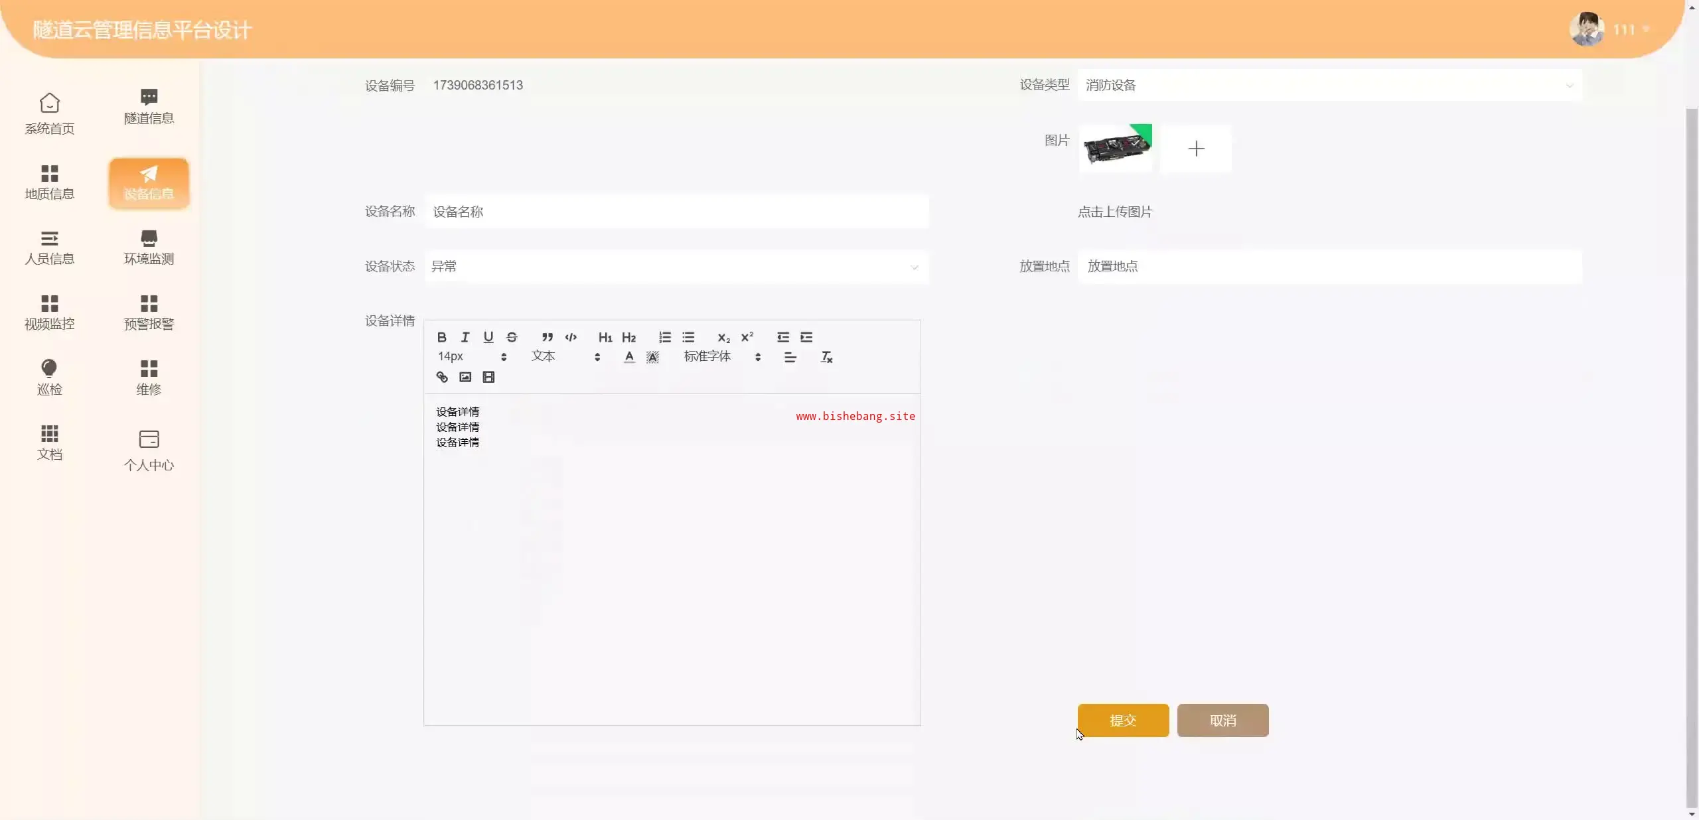The image size is (1699, 820).
Task: Toggle italic text in editor toolbar
Action: [465, 337]
